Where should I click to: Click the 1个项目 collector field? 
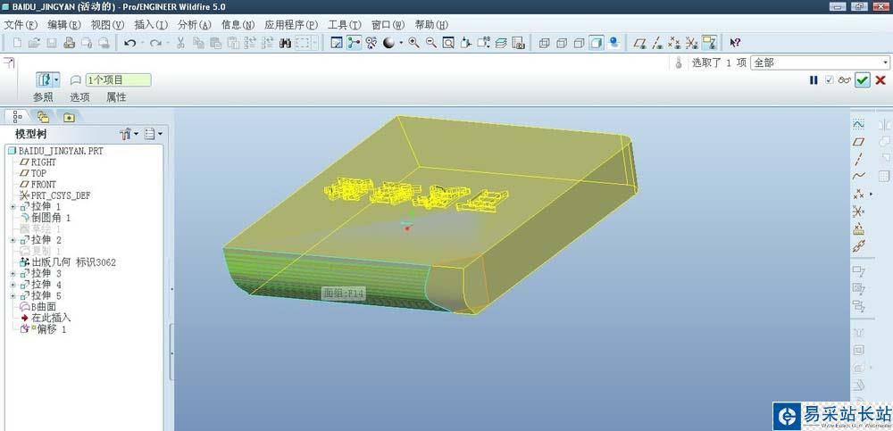(119, 80)
